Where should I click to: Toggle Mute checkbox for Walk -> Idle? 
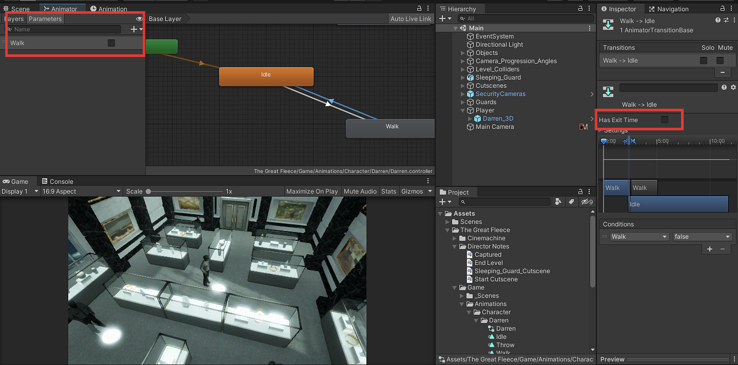(720, 61)
